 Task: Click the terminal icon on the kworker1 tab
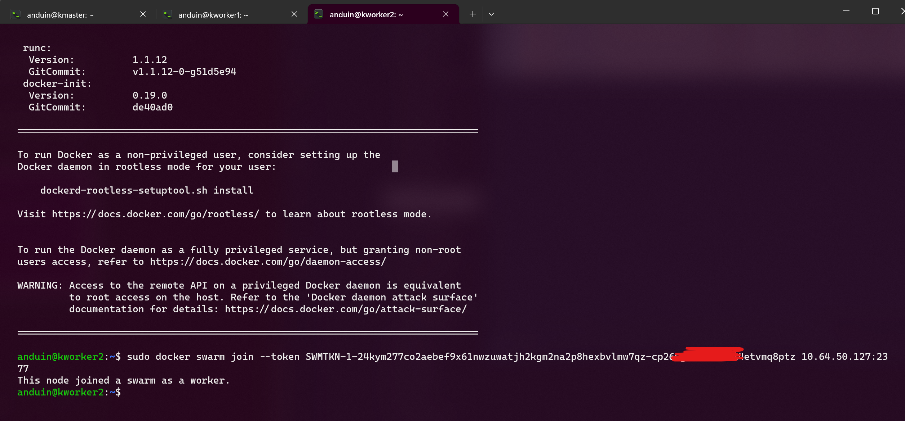pos(167,14)
